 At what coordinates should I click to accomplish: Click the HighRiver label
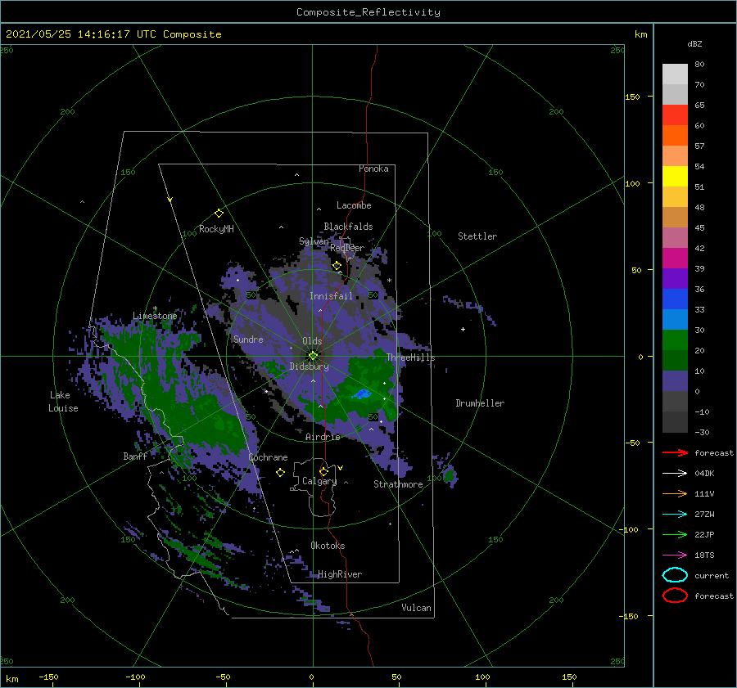click(x=340, y=574)
